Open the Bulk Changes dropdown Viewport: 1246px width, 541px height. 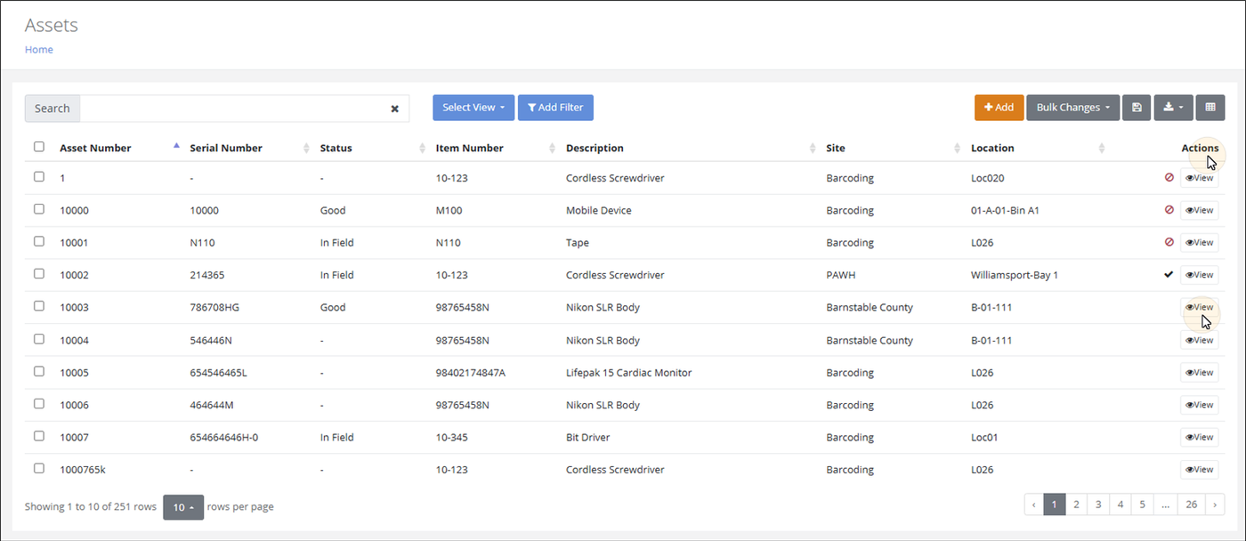pyautogui.click(x=1072, y=108)
